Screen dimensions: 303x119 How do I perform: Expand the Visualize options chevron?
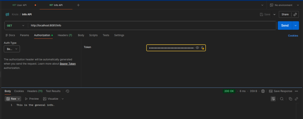coord(63,99)
